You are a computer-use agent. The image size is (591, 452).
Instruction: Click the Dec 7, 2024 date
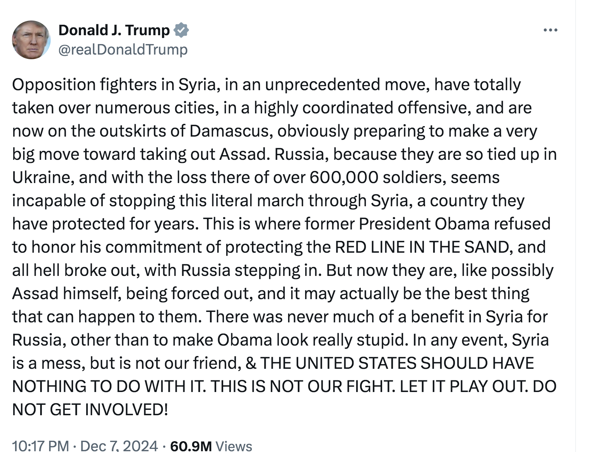(119, 445)
